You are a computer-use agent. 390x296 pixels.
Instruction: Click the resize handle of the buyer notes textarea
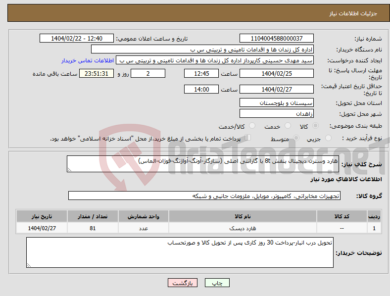pos(29,265)
